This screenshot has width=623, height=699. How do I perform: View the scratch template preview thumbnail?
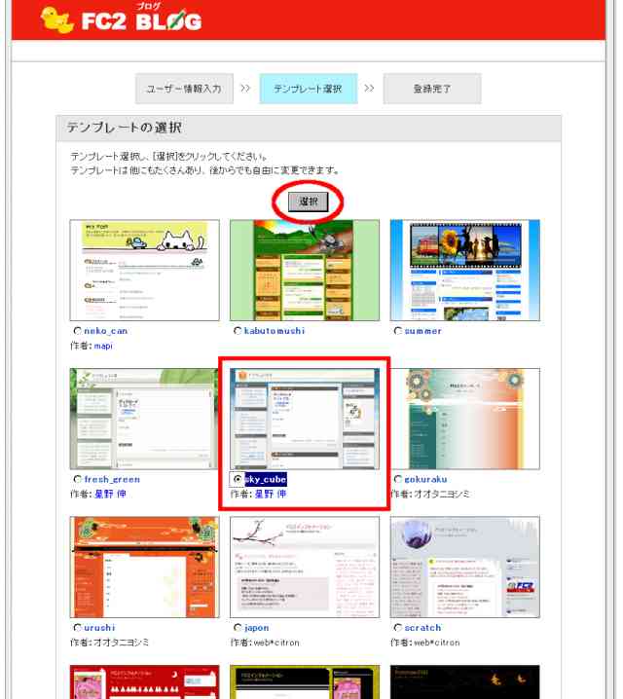coord(464,567)
